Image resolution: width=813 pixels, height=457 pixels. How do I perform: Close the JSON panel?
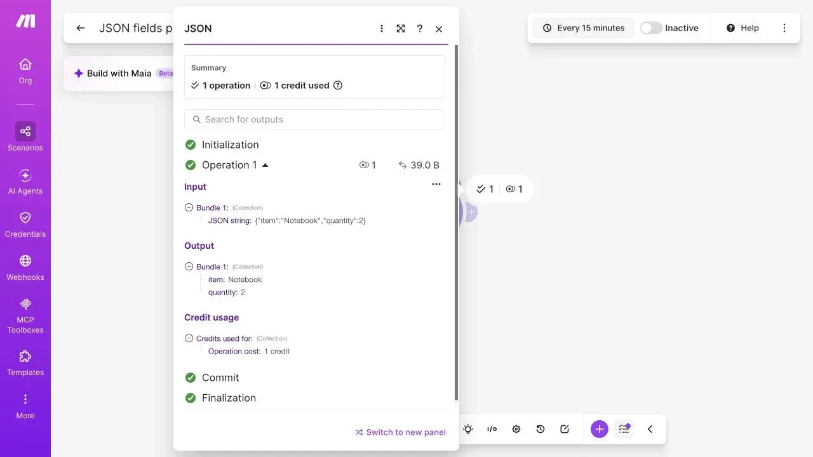click(439, 29)
